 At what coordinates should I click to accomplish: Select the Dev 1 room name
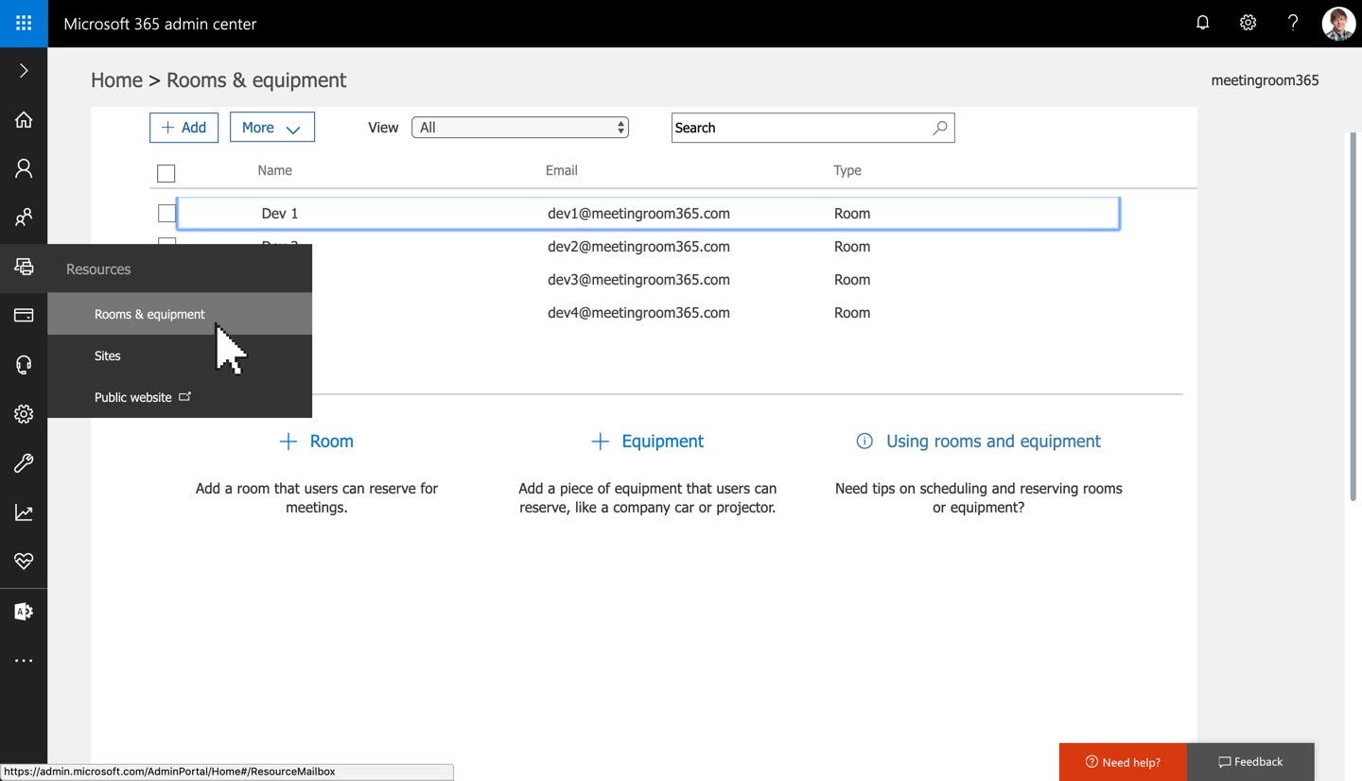tap(280, 214)
